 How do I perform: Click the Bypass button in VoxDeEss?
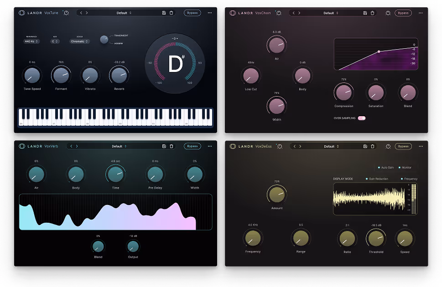(403, 146)
